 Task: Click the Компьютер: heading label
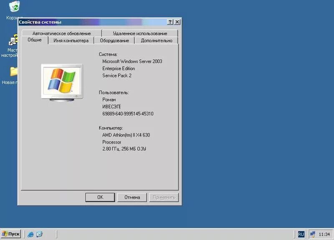coord(111,128)
